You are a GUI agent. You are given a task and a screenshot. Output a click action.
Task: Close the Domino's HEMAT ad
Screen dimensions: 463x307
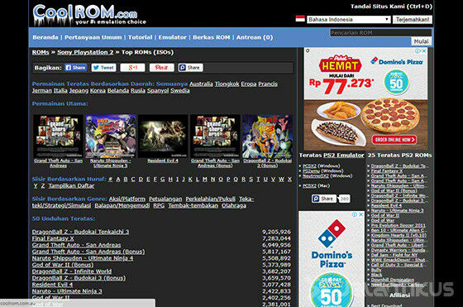click(424, 50)
